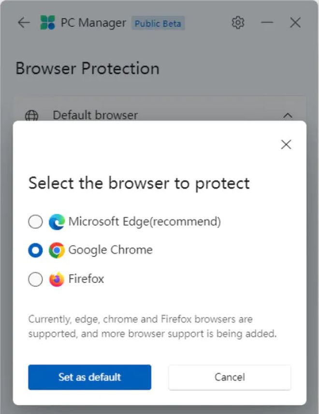Click the back arrow in the title bar
319x414 pixels.
[23, 22]
